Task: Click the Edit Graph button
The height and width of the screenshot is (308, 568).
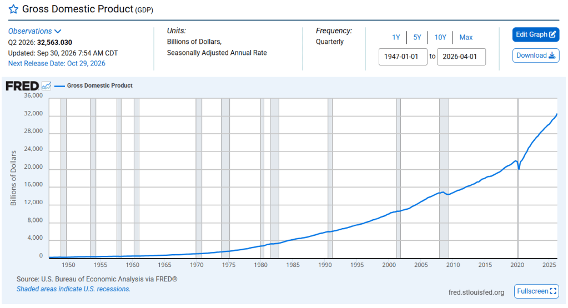Action: tap(536, 34)
